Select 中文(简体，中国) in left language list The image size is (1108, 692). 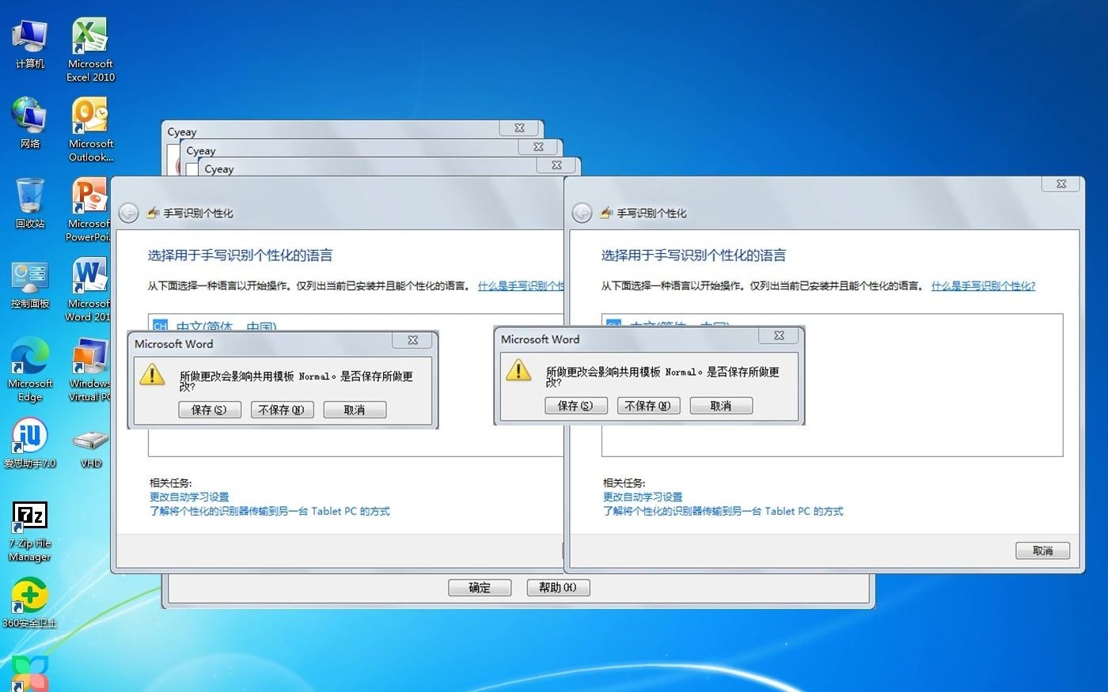point(214,326)
